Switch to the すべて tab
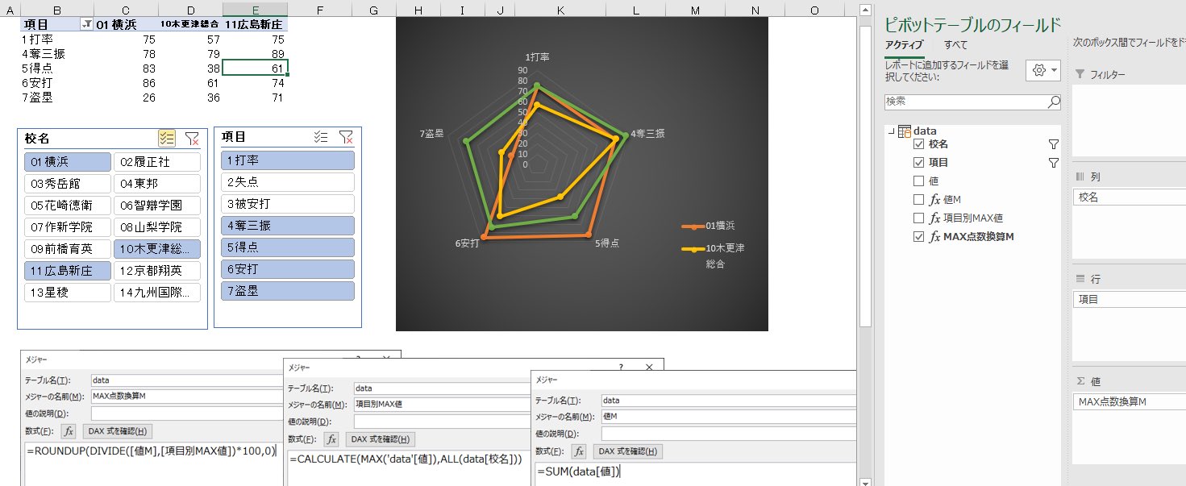1186x486 pixels. point(956,45)
